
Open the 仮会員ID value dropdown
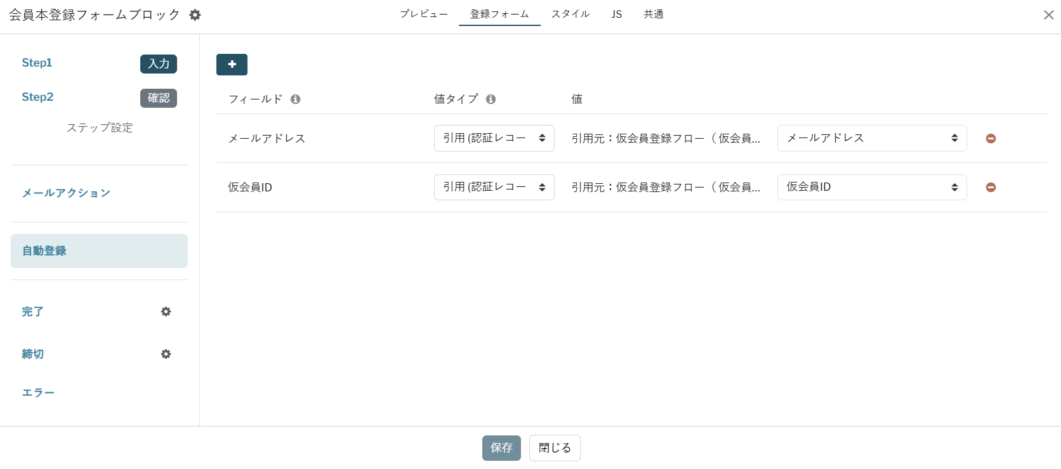click(x=872, y=187)
